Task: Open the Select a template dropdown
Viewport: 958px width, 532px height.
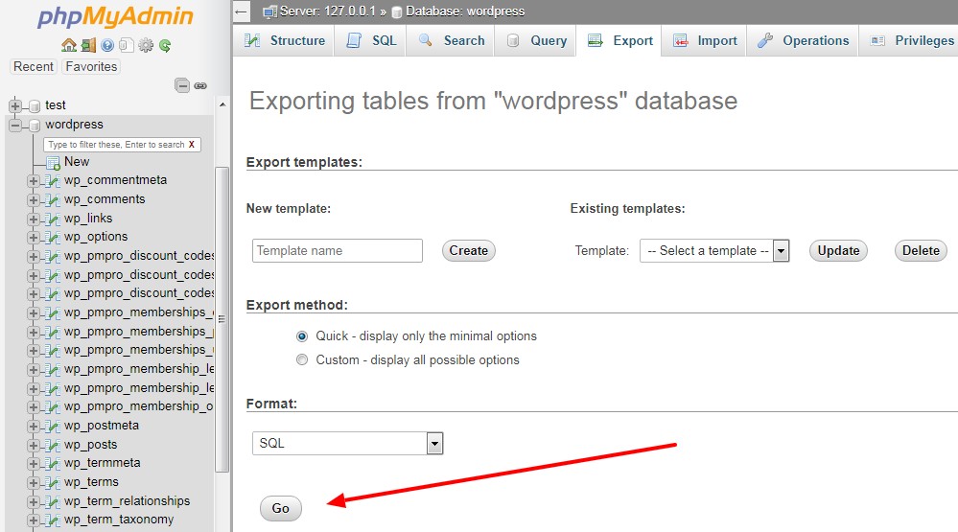Action: coord(714,250)
